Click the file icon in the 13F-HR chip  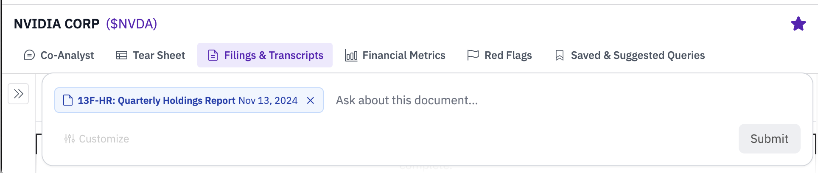tap(67, 100)
